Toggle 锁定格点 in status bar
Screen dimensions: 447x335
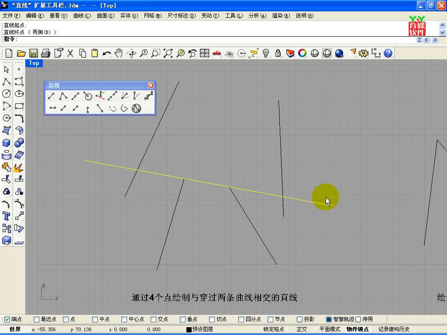(x=274, y=329)
